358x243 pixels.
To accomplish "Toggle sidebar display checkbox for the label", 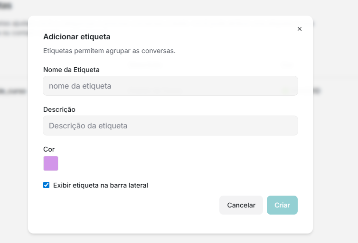I will tap(47, 185).
